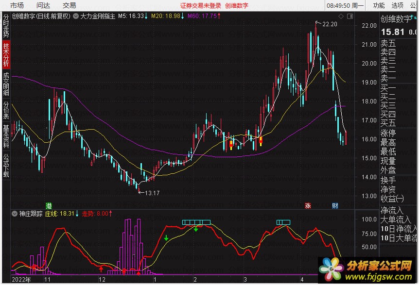This screenshot has height=285, width=420.
Task: Open the 市场 menu
Action: (x=17, y=5)
